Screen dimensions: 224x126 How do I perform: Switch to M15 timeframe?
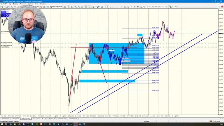click(x=156, y=7)
